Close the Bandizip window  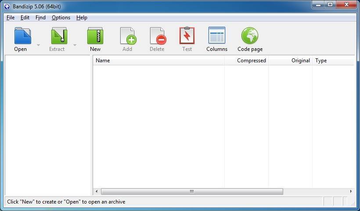pyautogui.click(x=346, y=4)
